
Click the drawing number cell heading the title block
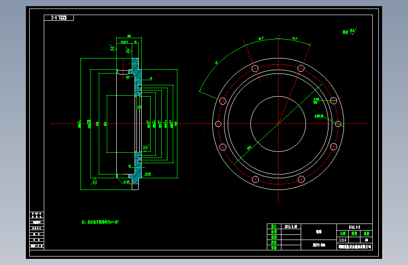point(354,227)
